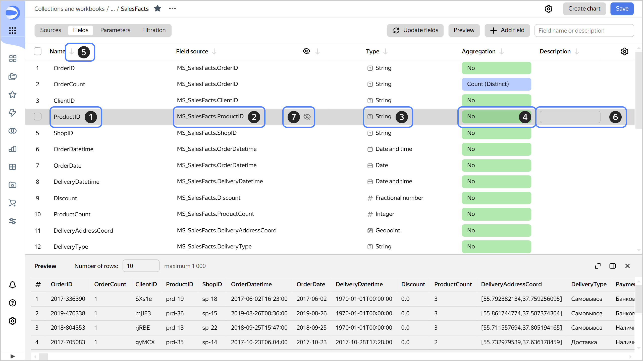Viewport: 643px width, 361px height.
Task: Sort fields by Name arrow
Action: pos(72,51)
